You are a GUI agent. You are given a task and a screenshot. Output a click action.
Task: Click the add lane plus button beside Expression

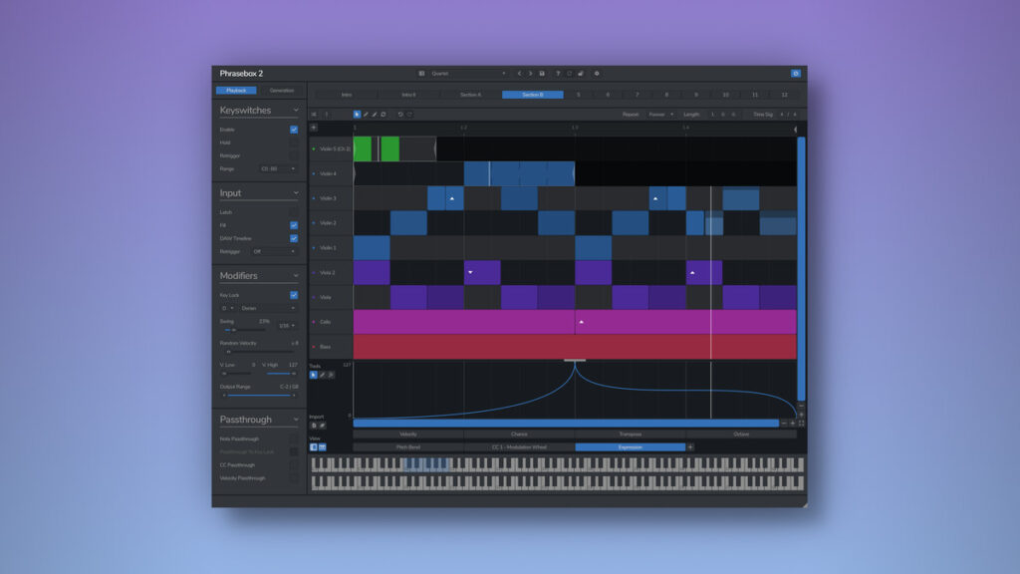point(690,447)
